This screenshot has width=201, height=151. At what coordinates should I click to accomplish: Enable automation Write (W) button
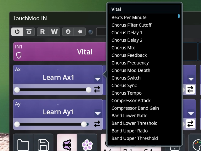[54, 32]
